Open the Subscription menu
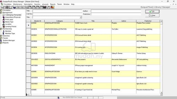The width and height of the screenshot is (177, 99). 28,4
